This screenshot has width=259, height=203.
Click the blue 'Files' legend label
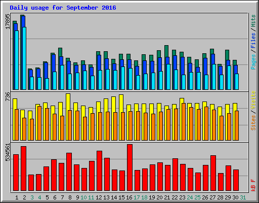click(253, 41)
